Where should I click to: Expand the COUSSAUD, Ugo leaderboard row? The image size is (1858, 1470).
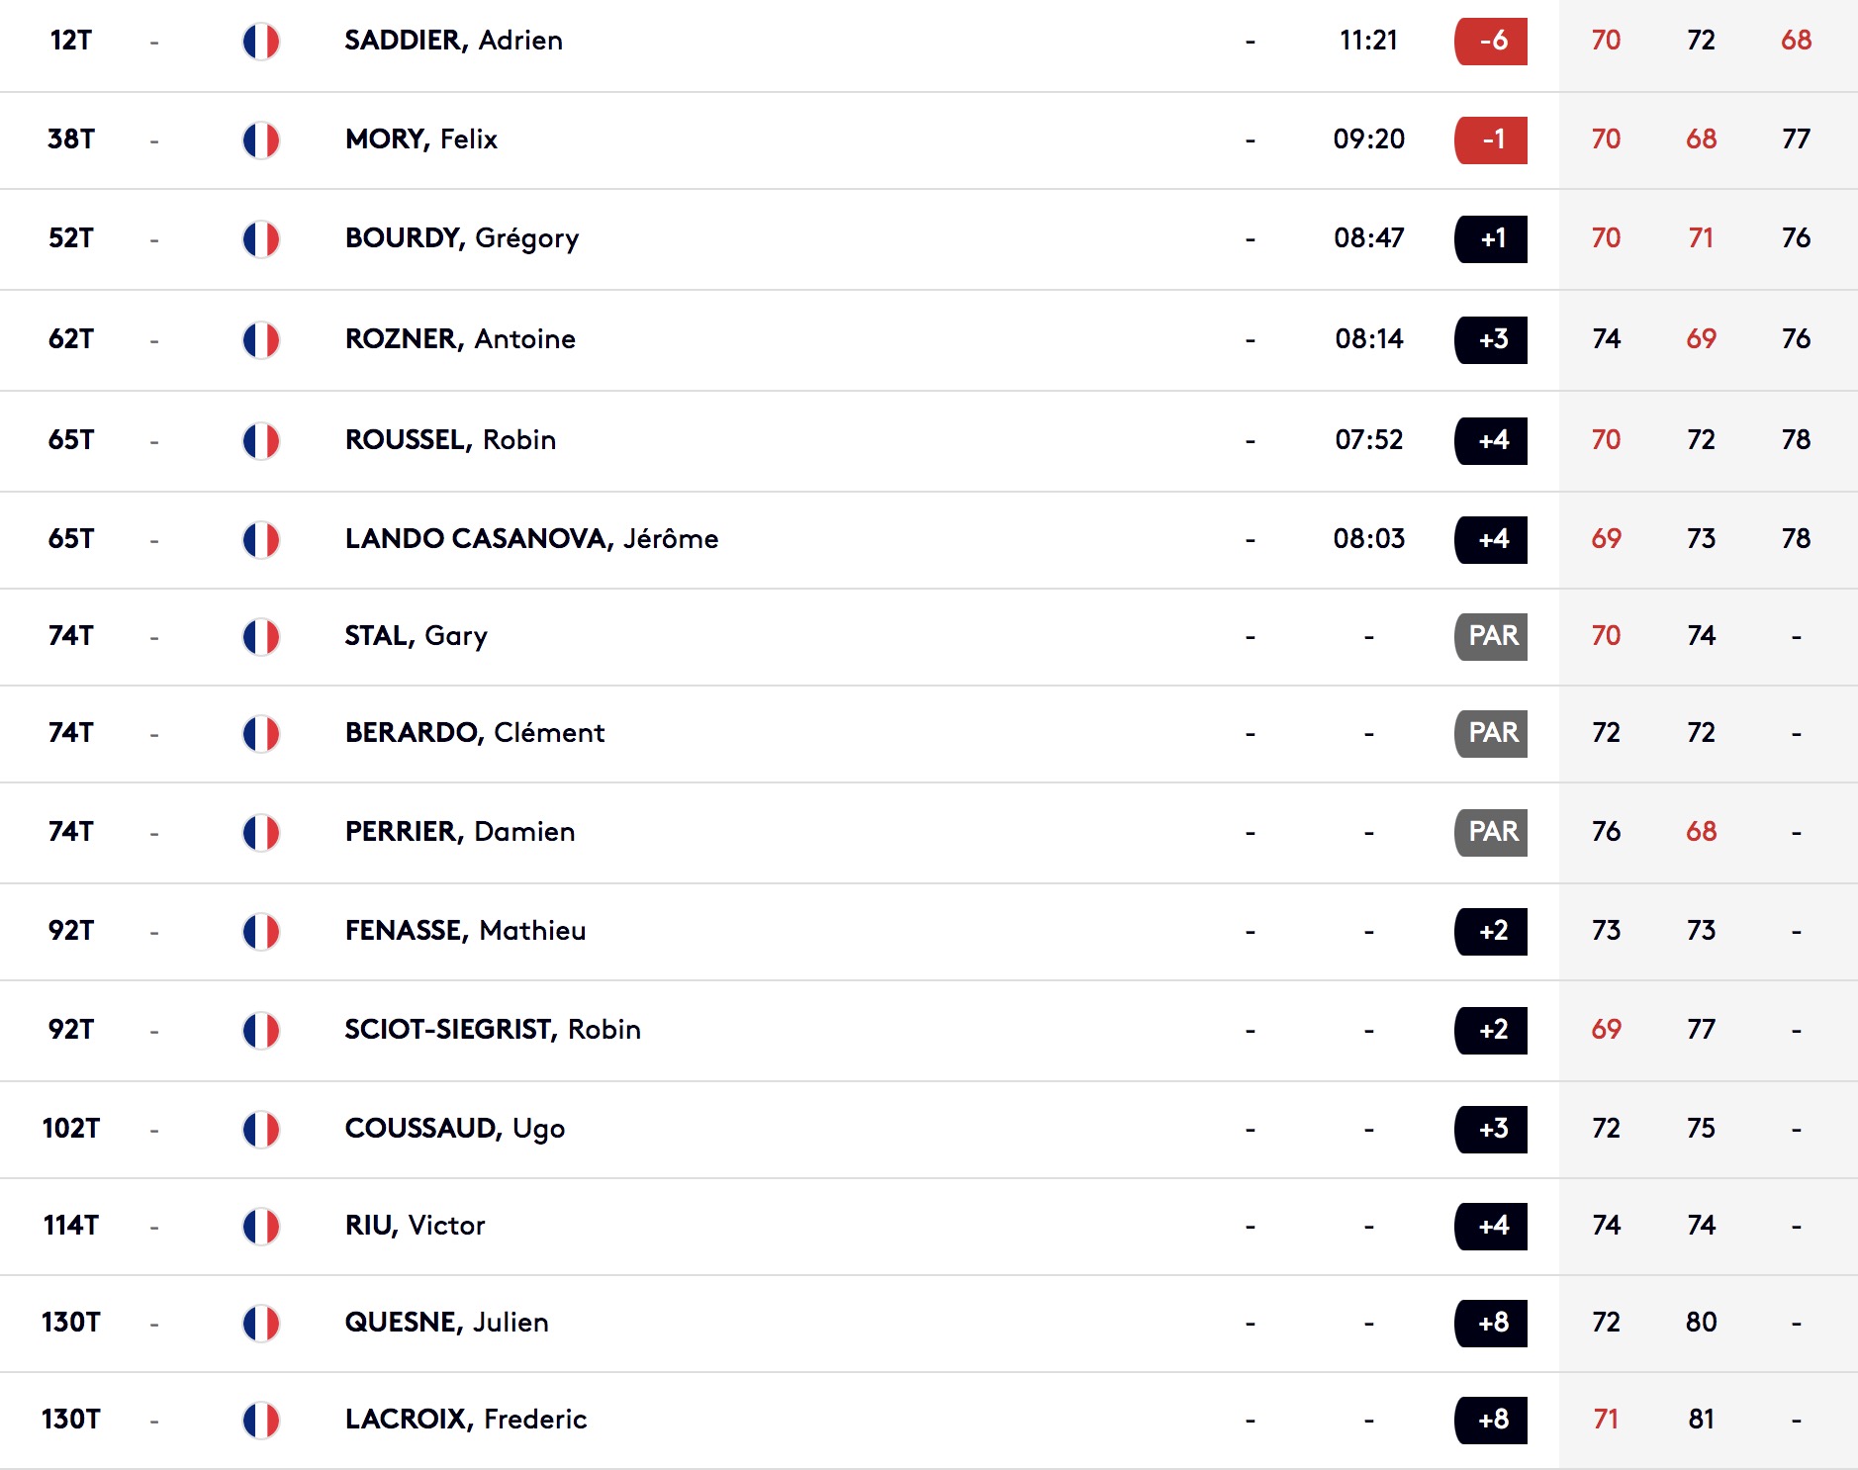pyautogui.click(x=929, y=1130)
